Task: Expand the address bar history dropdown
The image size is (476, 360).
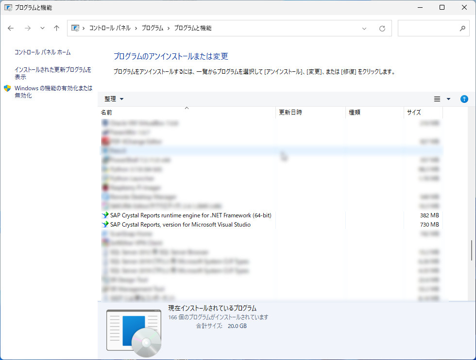Action: coord(364,29)
